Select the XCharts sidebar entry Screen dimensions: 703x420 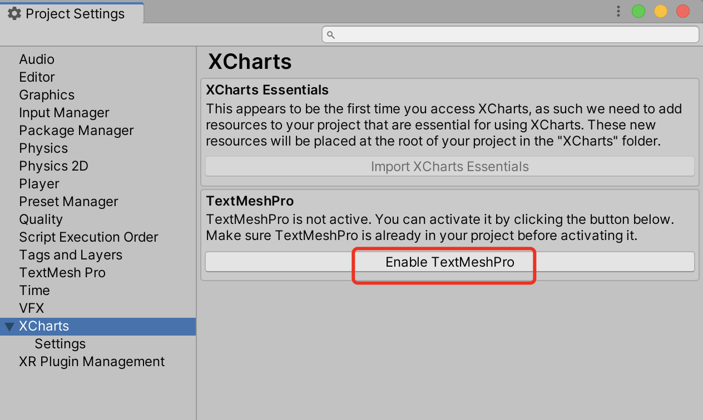tap(98, 326)
